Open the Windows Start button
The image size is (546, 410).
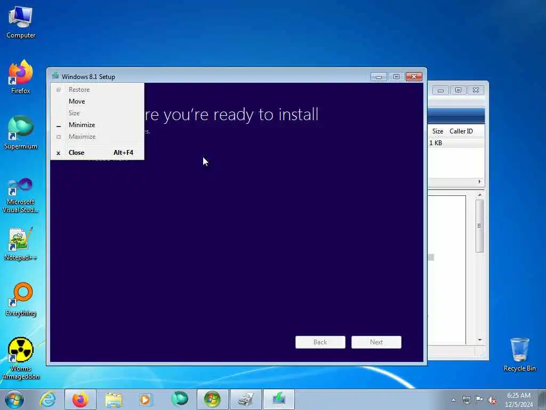click(14, 399)
